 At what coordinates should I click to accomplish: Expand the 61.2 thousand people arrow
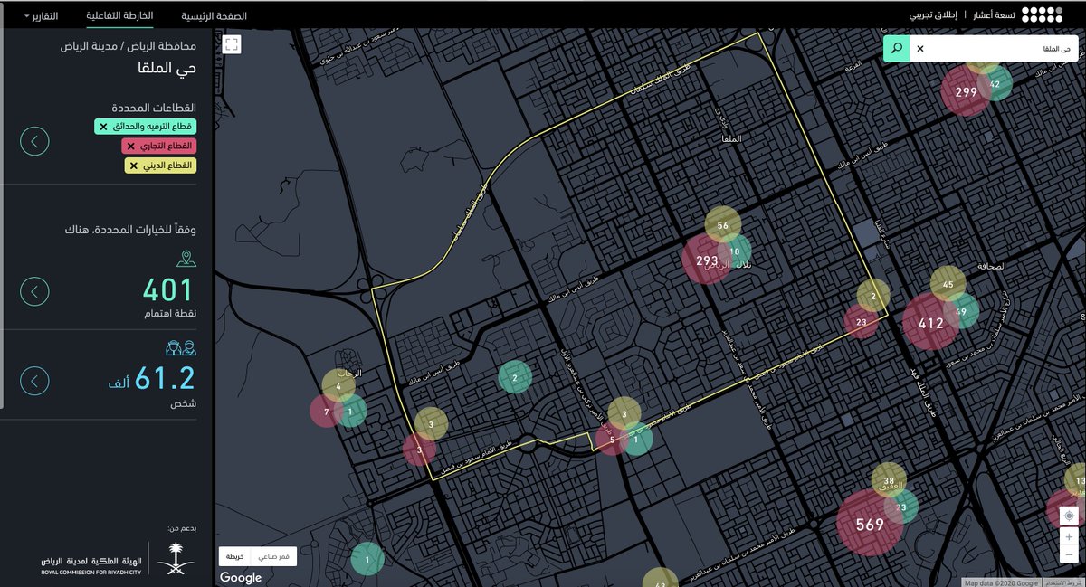34,380
